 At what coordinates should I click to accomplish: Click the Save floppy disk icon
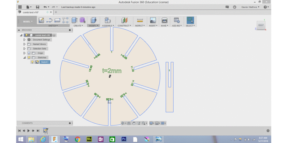[x=38, y=7]
